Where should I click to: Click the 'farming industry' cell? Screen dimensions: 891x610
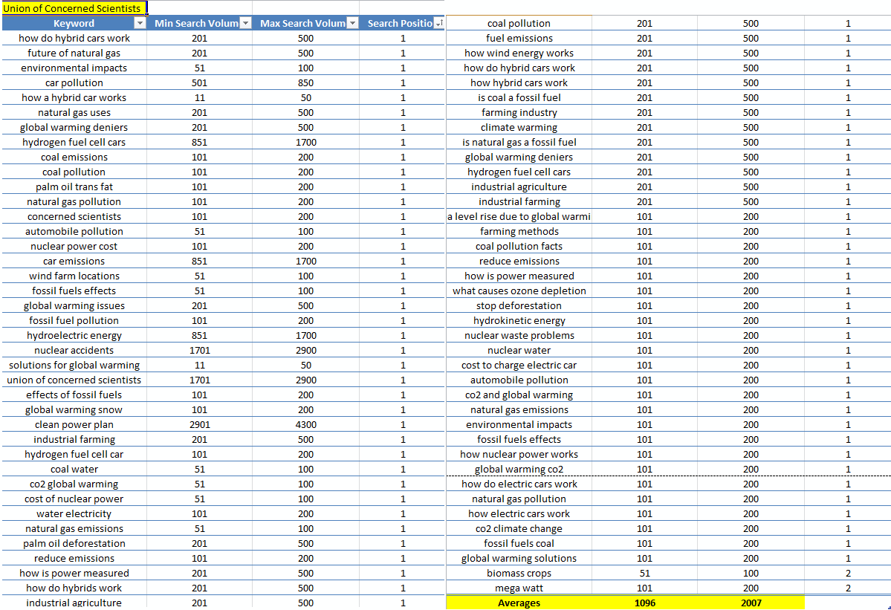click(519, 112)
